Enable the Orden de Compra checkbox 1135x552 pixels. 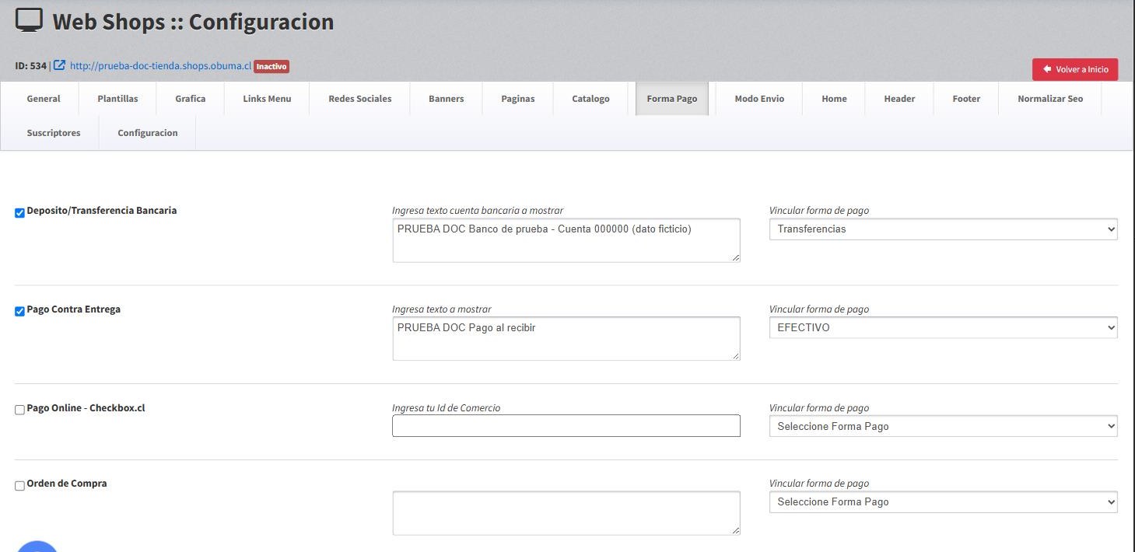pos(20,486)
